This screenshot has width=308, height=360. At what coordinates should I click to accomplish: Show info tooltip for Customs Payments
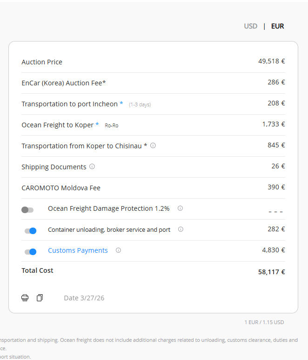pos(118,250)
